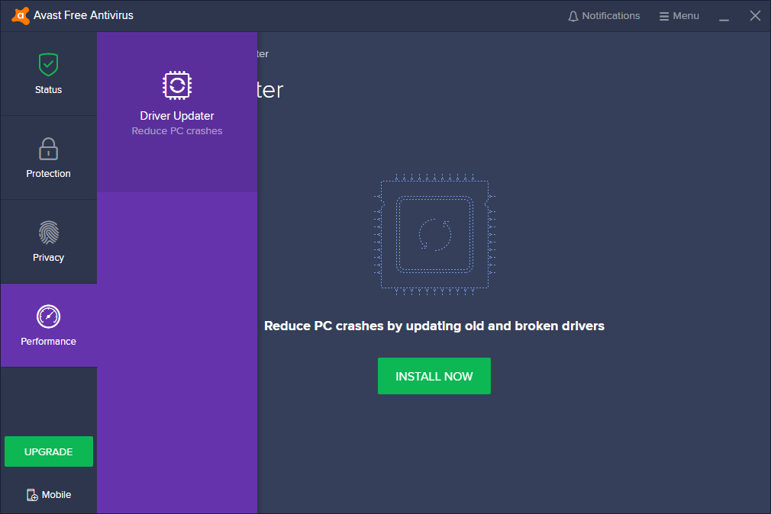Image resolution: width=771 pixels, height=514 pixels.
Task: Click the Avast logo icon
Action: pyautogui.click(x=20, y=16)
